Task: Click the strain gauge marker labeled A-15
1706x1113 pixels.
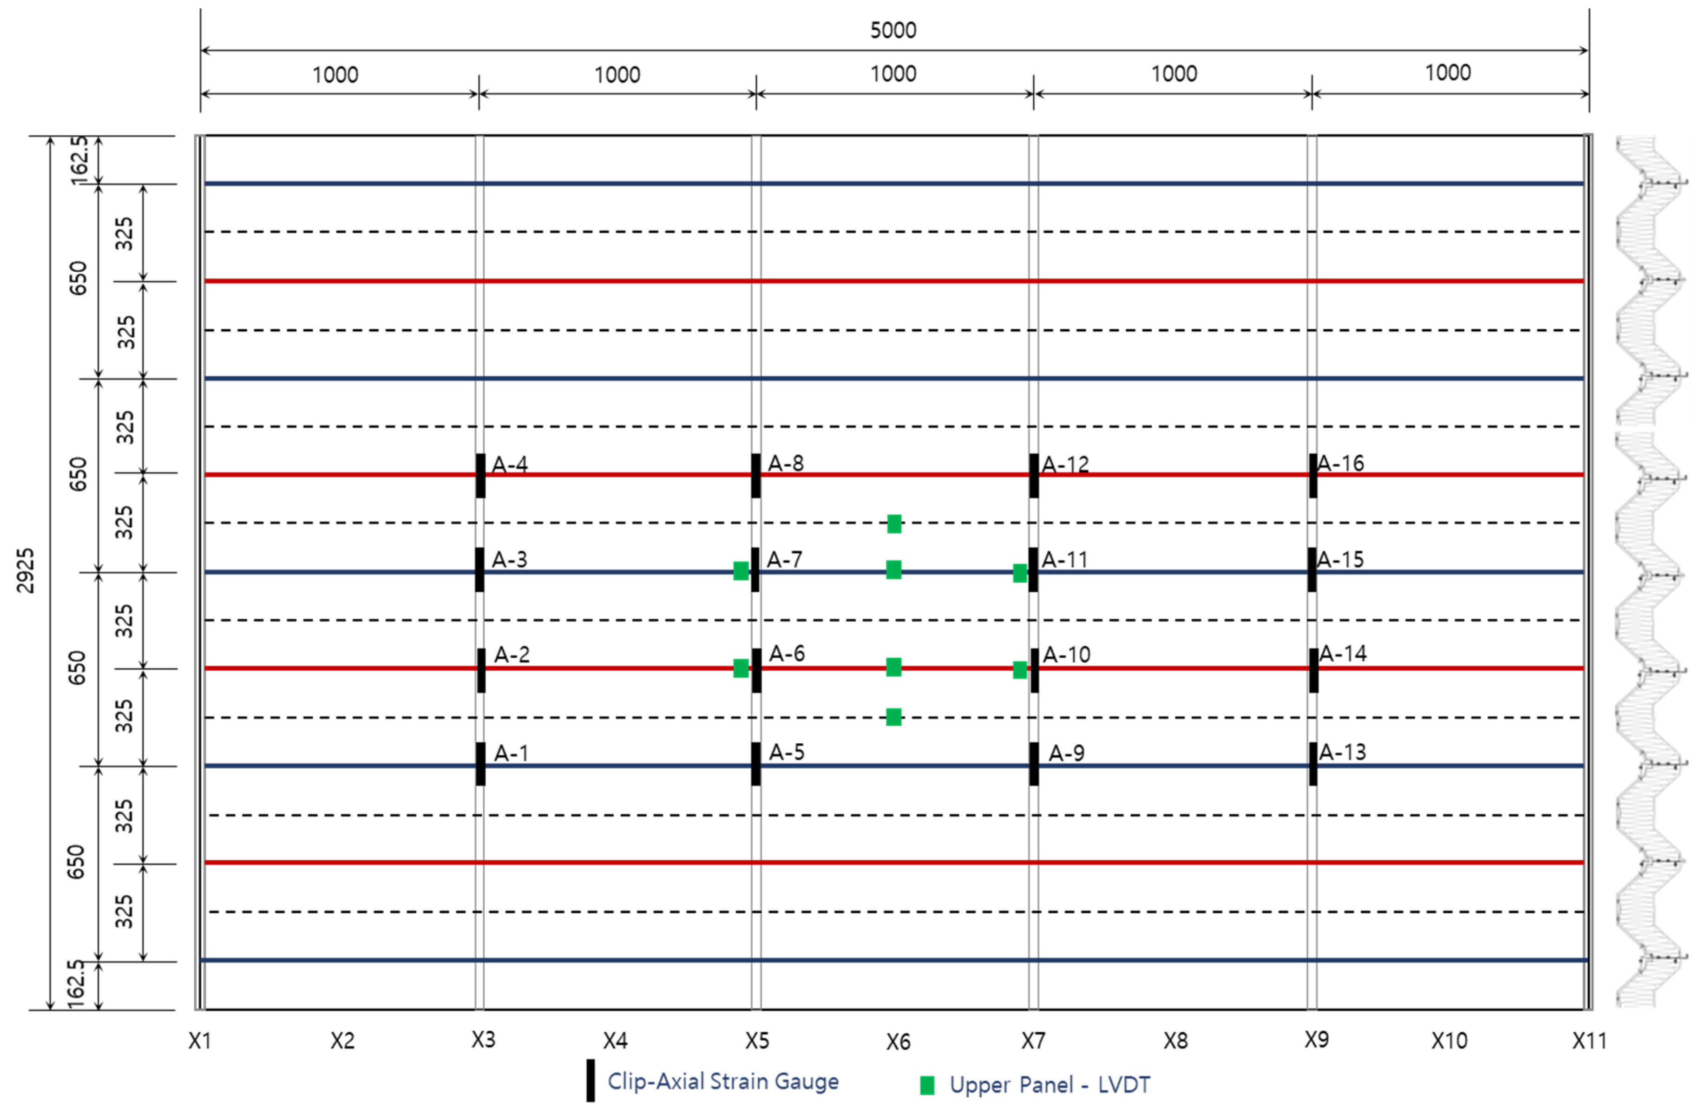Action: pyautogui.click(x=1312, y=570)
